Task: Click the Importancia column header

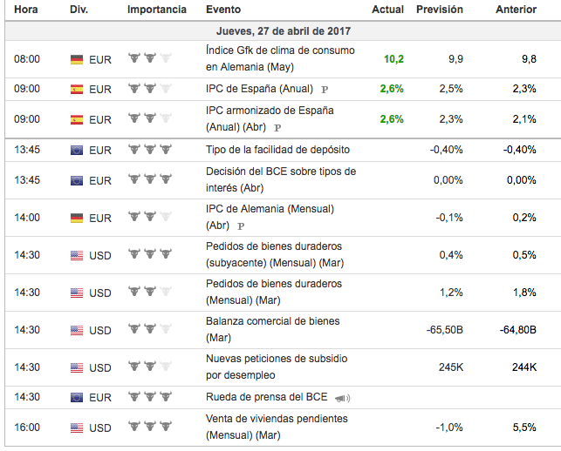Action: pyautogui.click(x=156, y=10)
